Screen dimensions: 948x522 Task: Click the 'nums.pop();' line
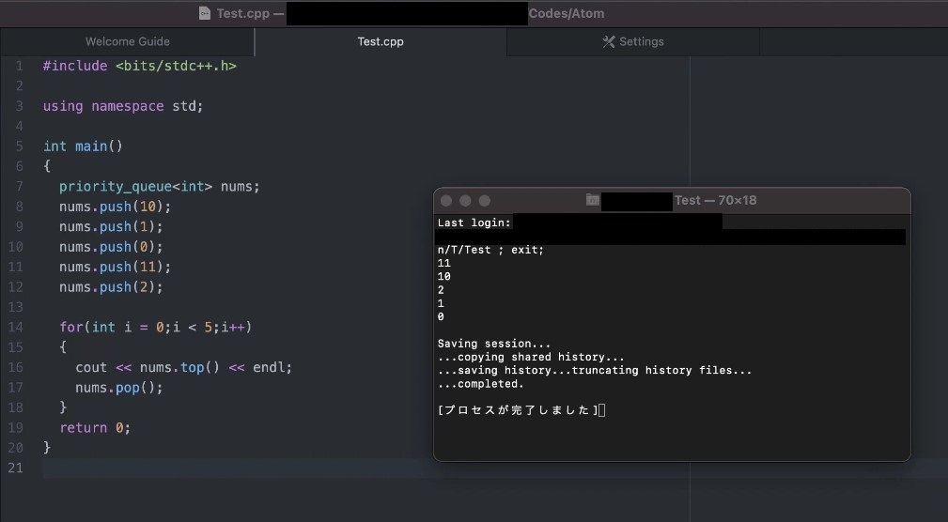(x=119, y=388)
